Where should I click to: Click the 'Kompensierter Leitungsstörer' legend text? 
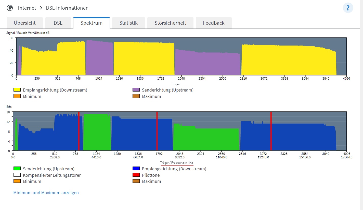[x=52, y=175]
